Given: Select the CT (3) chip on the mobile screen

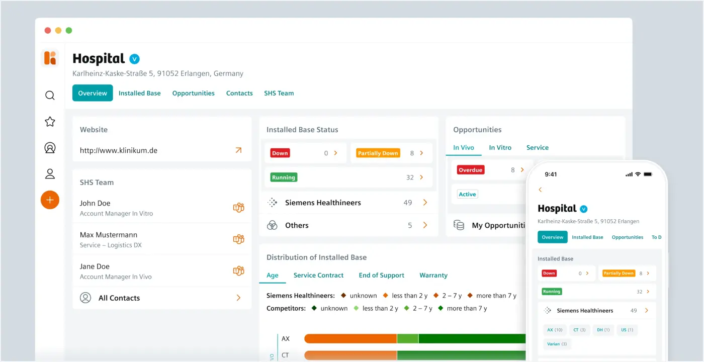Looking at the screenshot, I should click(579, 330).
